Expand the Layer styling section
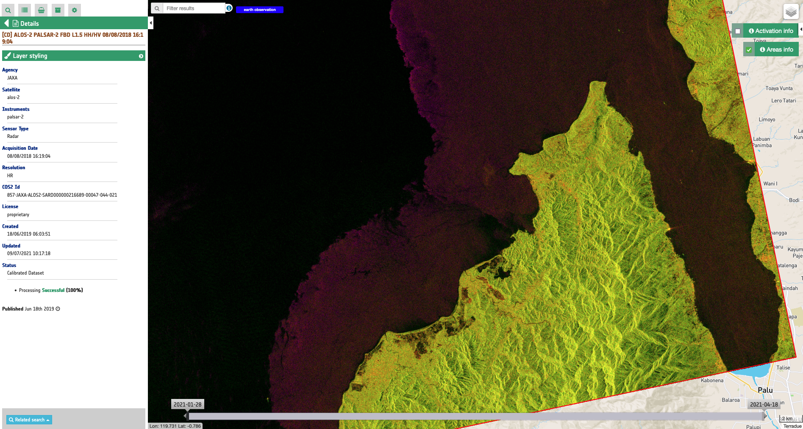The width and height of the screenshot is (803, 429). pos(141,56)
